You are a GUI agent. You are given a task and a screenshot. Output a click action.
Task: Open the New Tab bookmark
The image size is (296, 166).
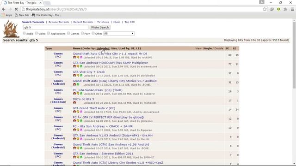point(22,15)
